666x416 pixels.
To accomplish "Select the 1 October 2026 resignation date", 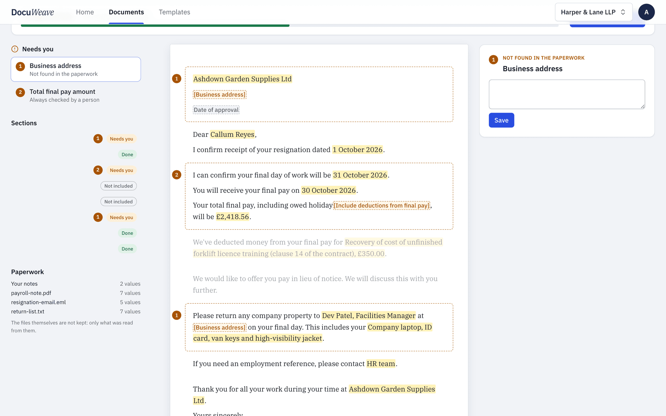I will (357, 150).
